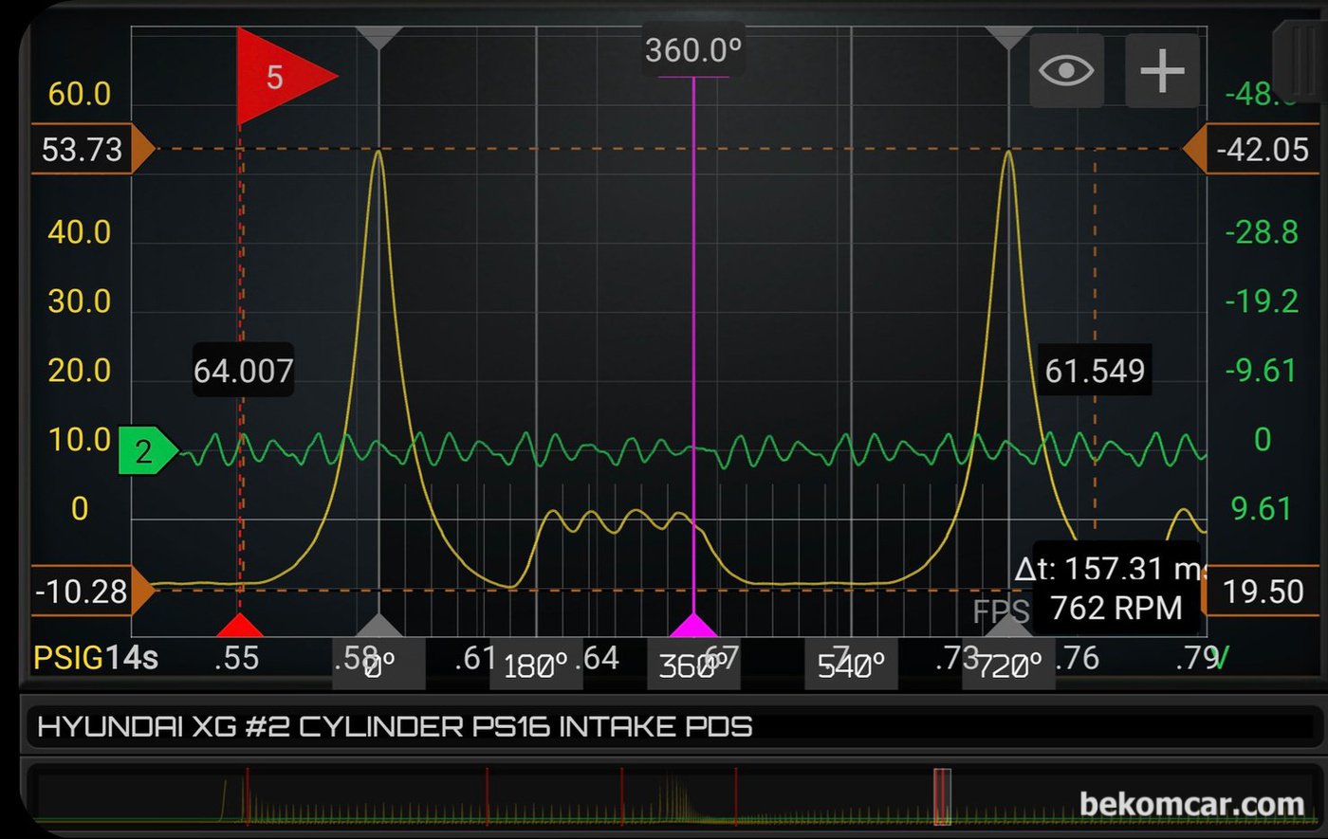The image size is (1328, 839).
Task: Tap the 180° degree label
Action: click(536, 666)
